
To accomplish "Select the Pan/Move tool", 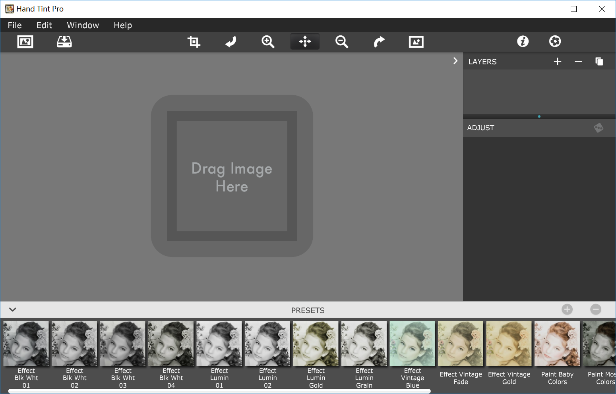I will [x=305, y=42].
